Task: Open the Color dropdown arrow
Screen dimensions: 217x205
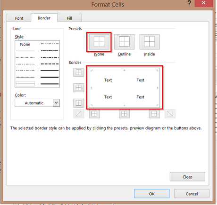Action: [x=56, y=103]
